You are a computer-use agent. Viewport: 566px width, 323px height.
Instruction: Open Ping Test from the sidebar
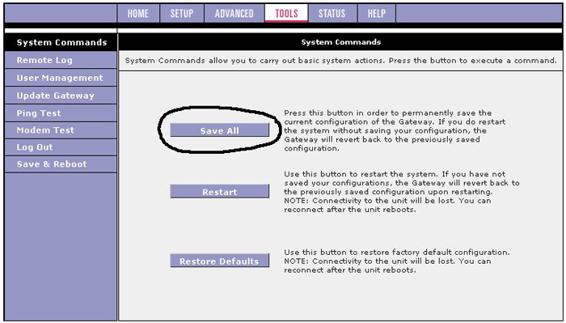61,113
